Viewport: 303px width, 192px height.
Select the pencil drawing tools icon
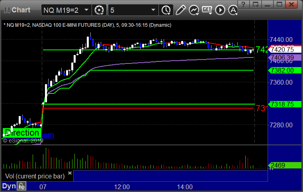click(180, 10)
